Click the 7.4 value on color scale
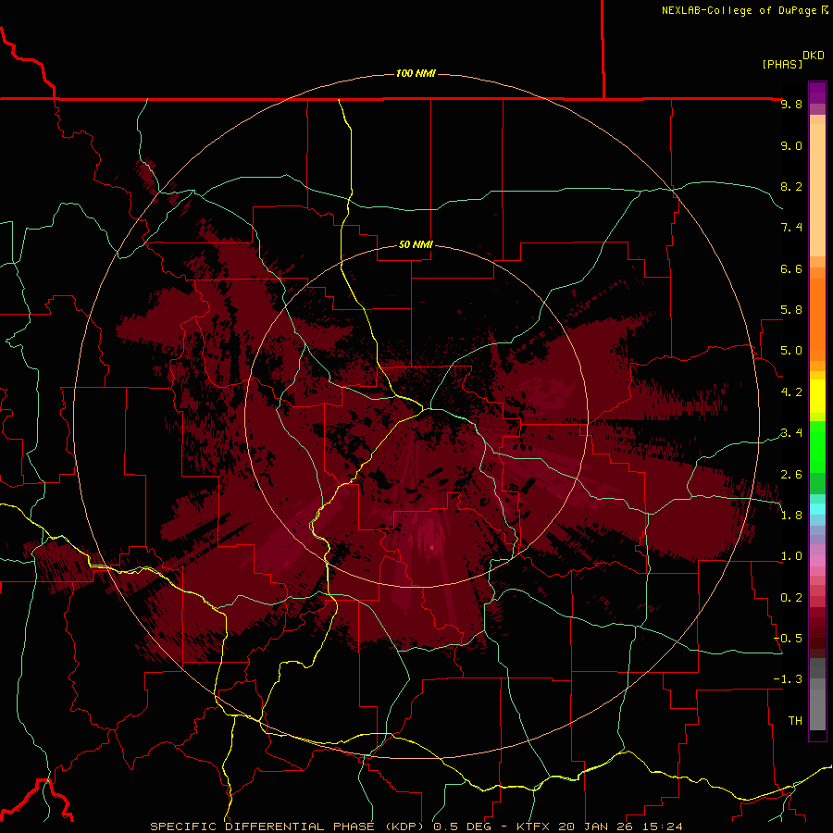The width and height of the screenshot is (833, 833). pos(791,228)
